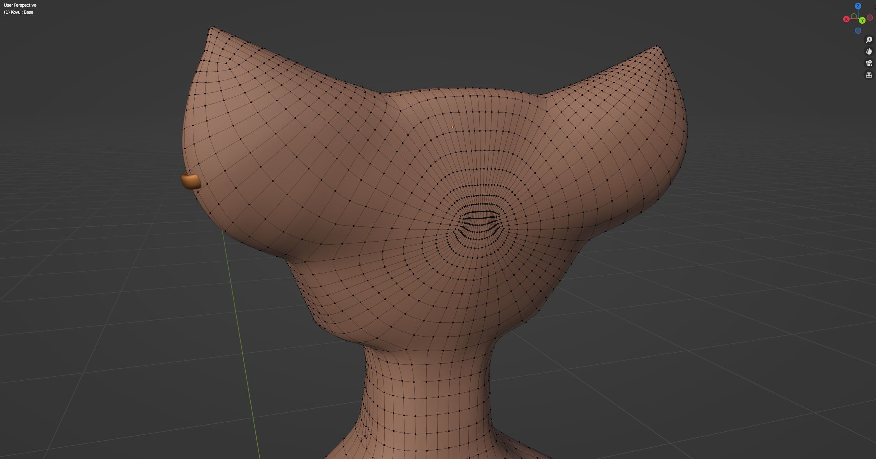876x459 pixels.
Task: Select the orange highlighted vertex on head
Action: click(452, 127)
